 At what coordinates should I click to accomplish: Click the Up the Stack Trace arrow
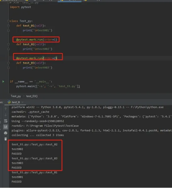6,109
